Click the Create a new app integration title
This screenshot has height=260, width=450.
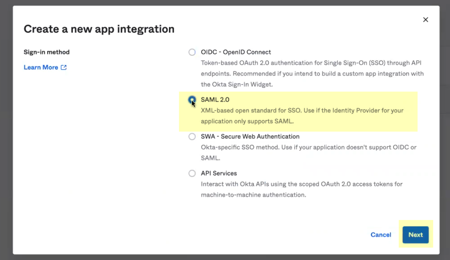point(99,29)
